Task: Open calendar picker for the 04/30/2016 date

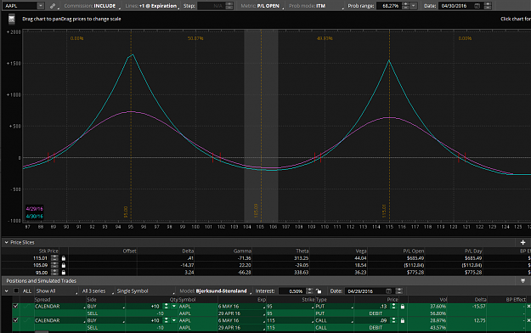Action: (x=477, y=6)
